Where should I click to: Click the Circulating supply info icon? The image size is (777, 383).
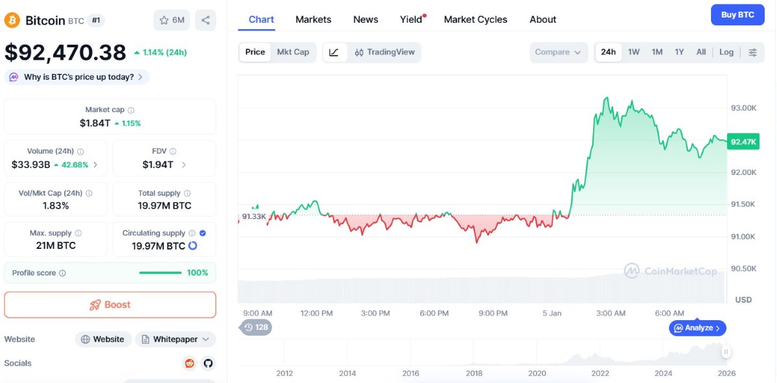click(192, 233)
